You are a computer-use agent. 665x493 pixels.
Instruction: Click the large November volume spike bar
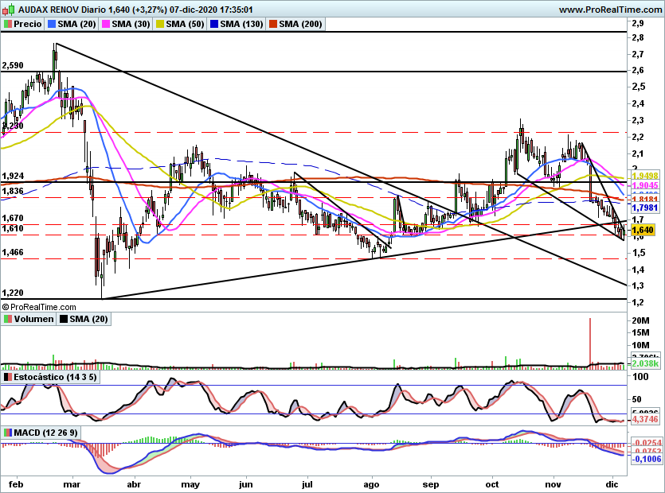point(590,343)
